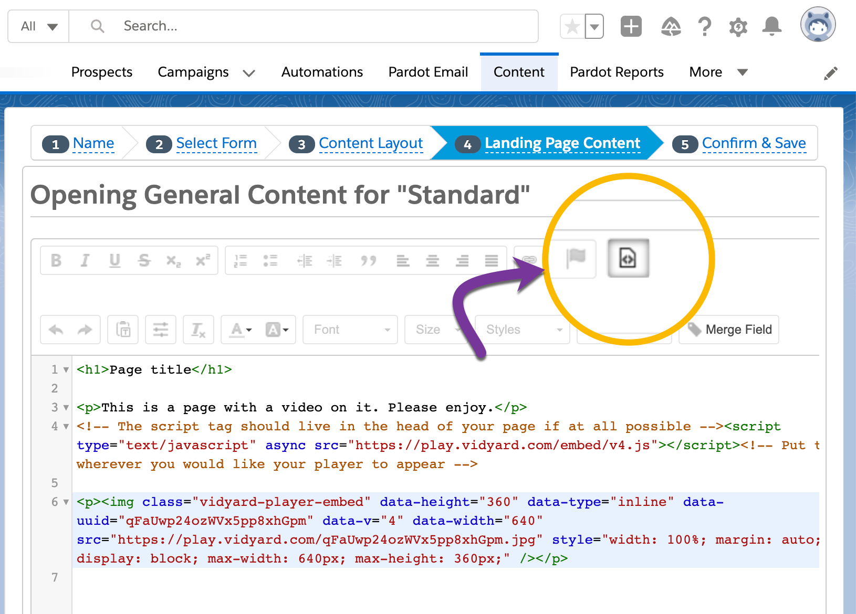Open Setup gear menu
856x614 pixels.
click(x=738, y=26)
